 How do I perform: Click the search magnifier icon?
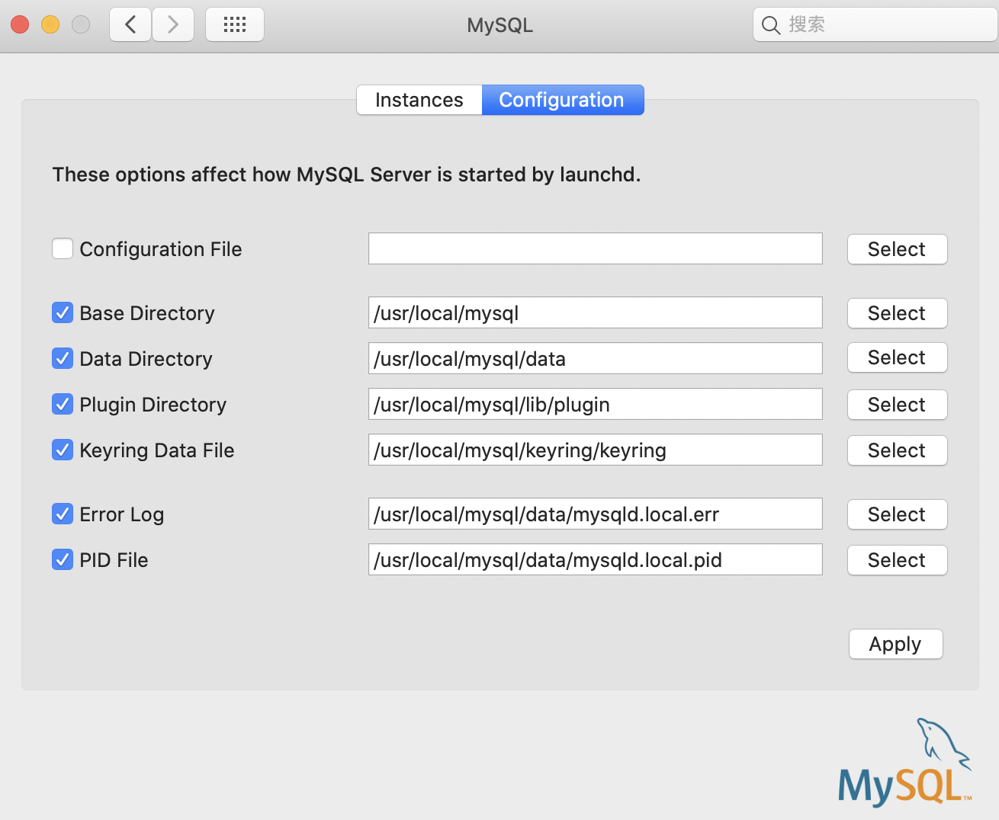pos(771,25)
